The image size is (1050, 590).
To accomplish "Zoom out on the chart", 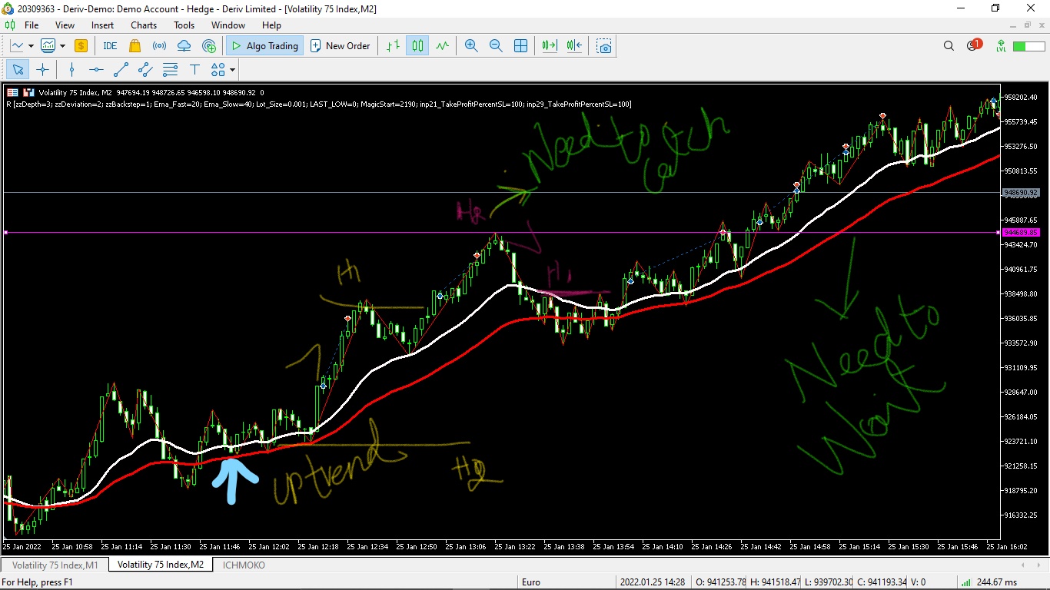I will 496,46.
